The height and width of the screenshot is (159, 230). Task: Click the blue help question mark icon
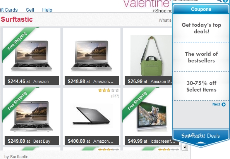[x=225, y=1]
